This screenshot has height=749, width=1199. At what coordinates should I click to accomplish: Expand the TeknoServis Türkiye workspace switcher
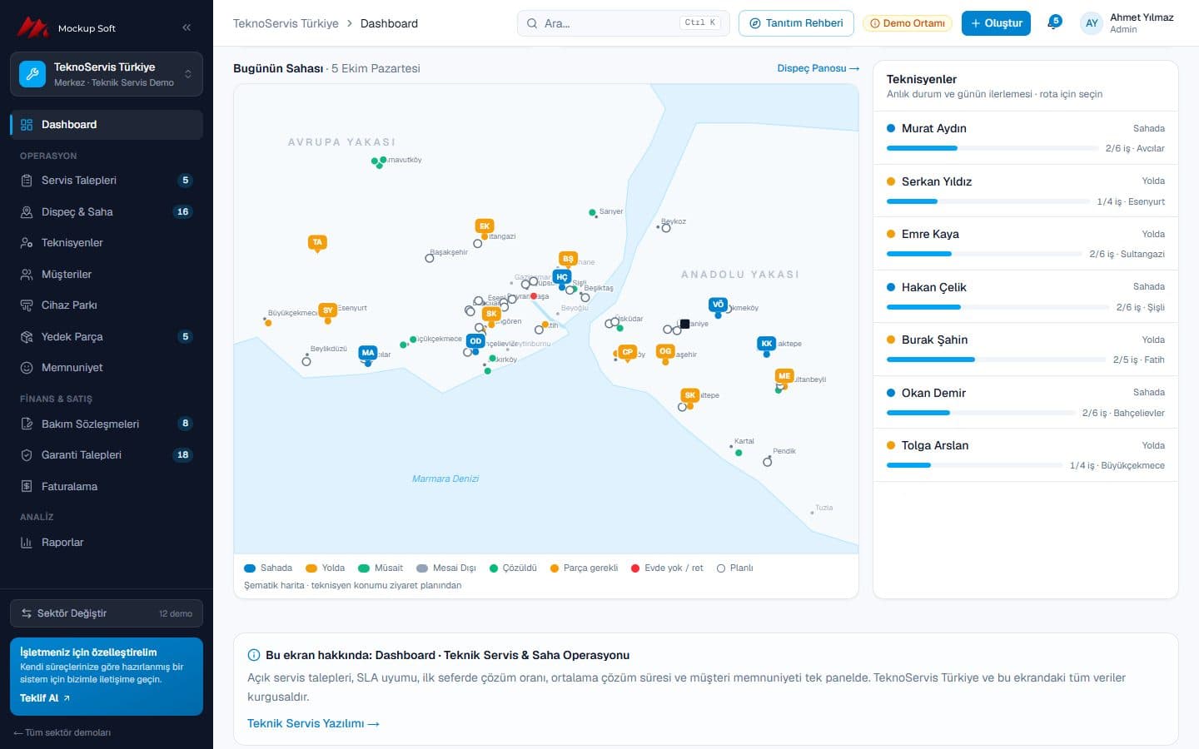pyautogui.click(x=107, y=74)
